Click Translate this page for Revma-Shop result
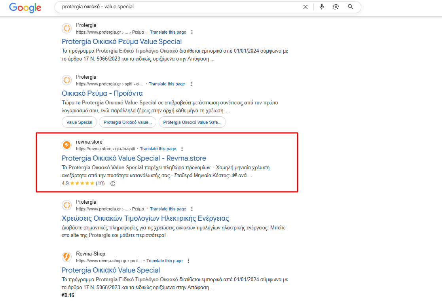 coord(164,261)
